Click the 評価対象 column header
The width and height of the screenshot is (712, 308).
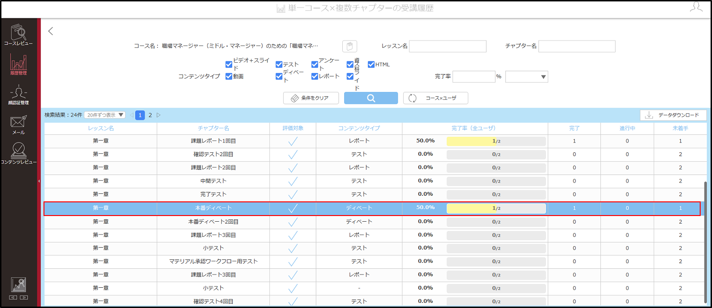(x=293, y=128)
